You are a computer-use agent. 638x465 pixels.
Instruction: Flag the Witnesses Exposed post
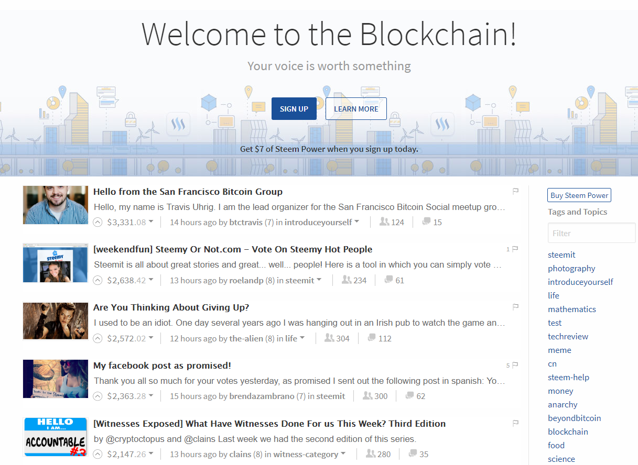point(515,423)
